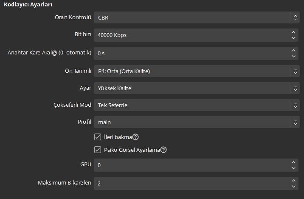
Task: Disable the Psiko Görsel Ayarlama checkbox
Action: coord(98,150)
